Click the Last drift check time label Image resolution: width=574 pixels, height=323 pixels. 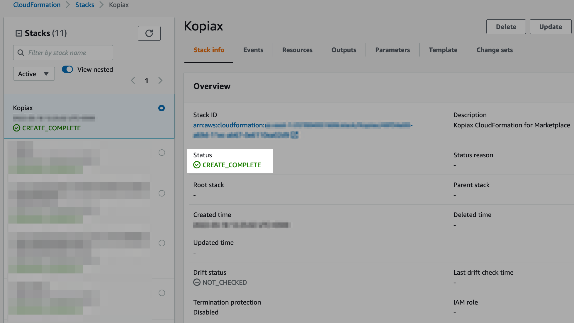483,273
